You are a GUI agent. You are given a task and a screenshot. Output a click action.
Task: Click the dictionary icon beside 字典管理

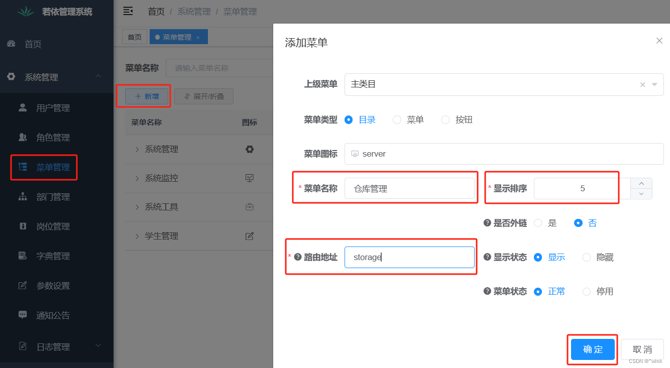pos(23,256)
